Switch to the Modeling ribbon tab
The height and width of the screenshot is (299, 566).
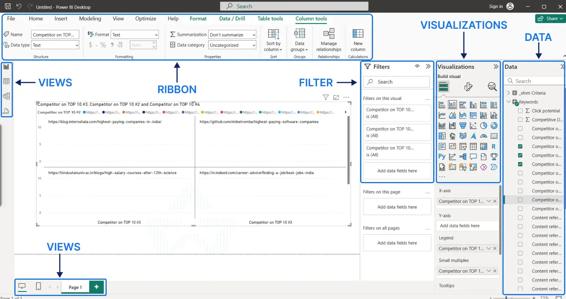pos(90,19)
